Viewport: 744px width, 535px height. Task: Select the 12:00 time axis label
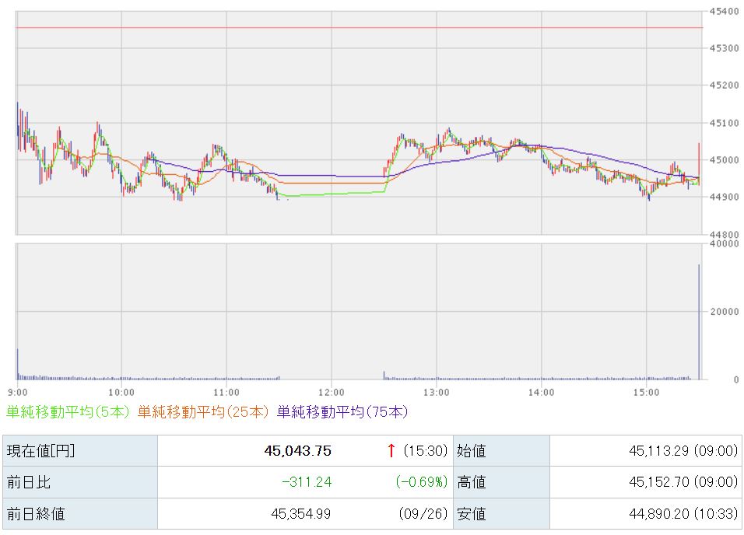[332, 391]
